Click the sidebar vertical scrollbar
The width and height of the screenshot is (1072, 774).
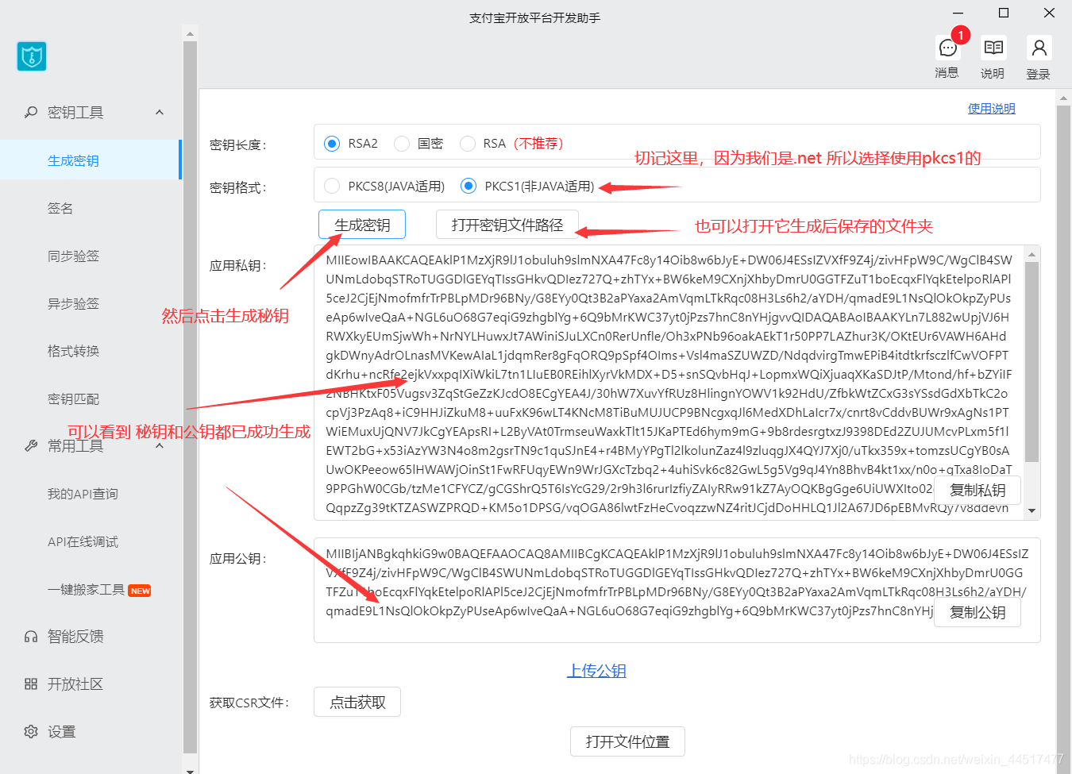click(190, 397)
